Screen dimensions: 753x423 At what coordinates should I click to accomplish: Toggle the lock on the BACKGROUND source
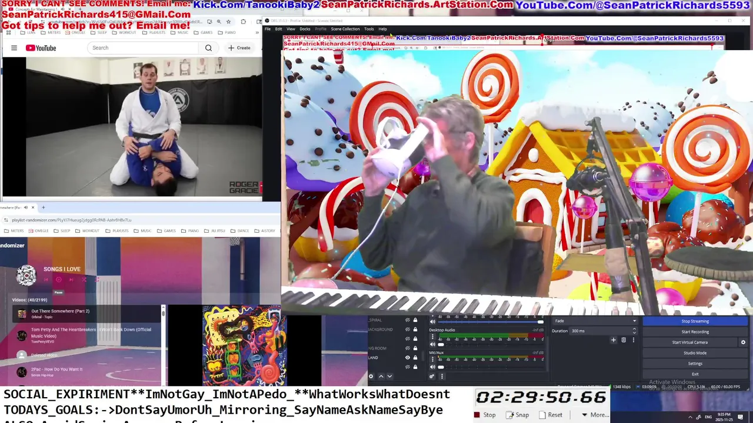coord(415,330)
